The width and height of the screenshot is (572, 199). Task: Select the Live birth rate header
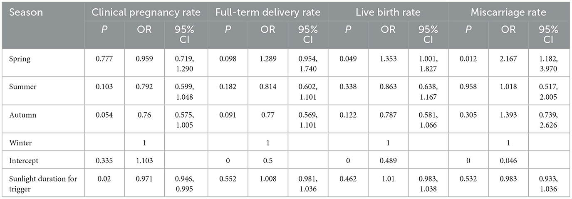click(388, 12)
